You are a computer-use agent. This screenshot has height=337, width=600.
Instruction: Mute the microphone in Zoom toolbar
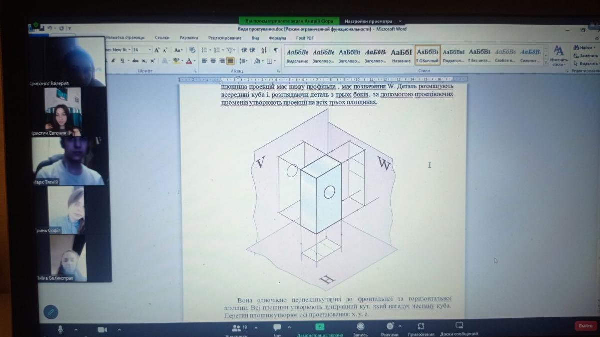pyautogui.click(x=61, y=329)
